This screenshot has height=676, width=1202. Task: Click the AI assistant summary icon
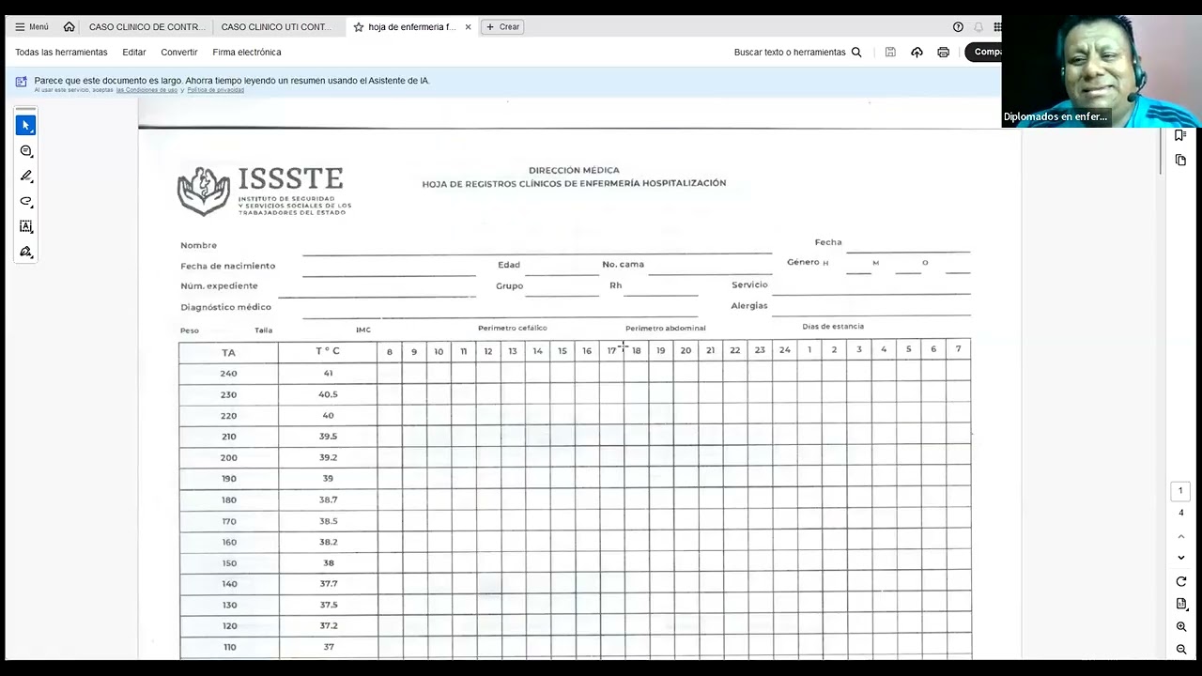[x=21, y=82]
